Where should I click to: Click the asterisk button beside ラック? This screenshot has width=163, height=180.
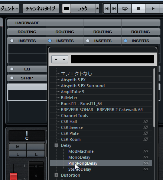coord(97,9)
